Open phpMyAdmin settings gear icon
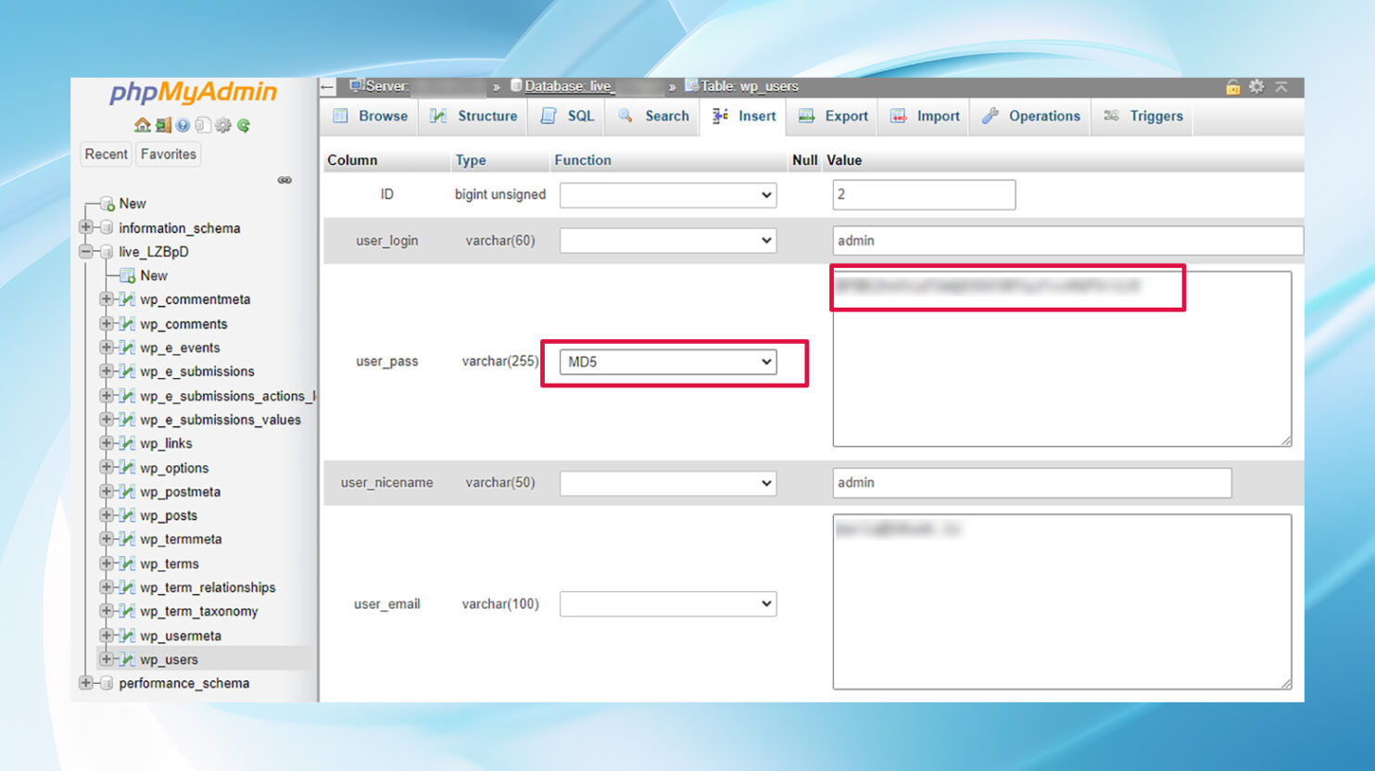The width and height of the screenshot is (1375, 771). click(223, 125)
